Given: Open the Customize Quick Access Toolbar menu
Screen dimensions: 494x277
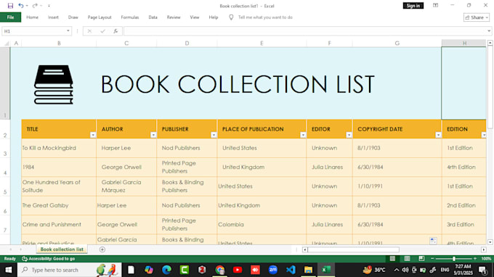Looking at the screenshot, I should 49,6.
